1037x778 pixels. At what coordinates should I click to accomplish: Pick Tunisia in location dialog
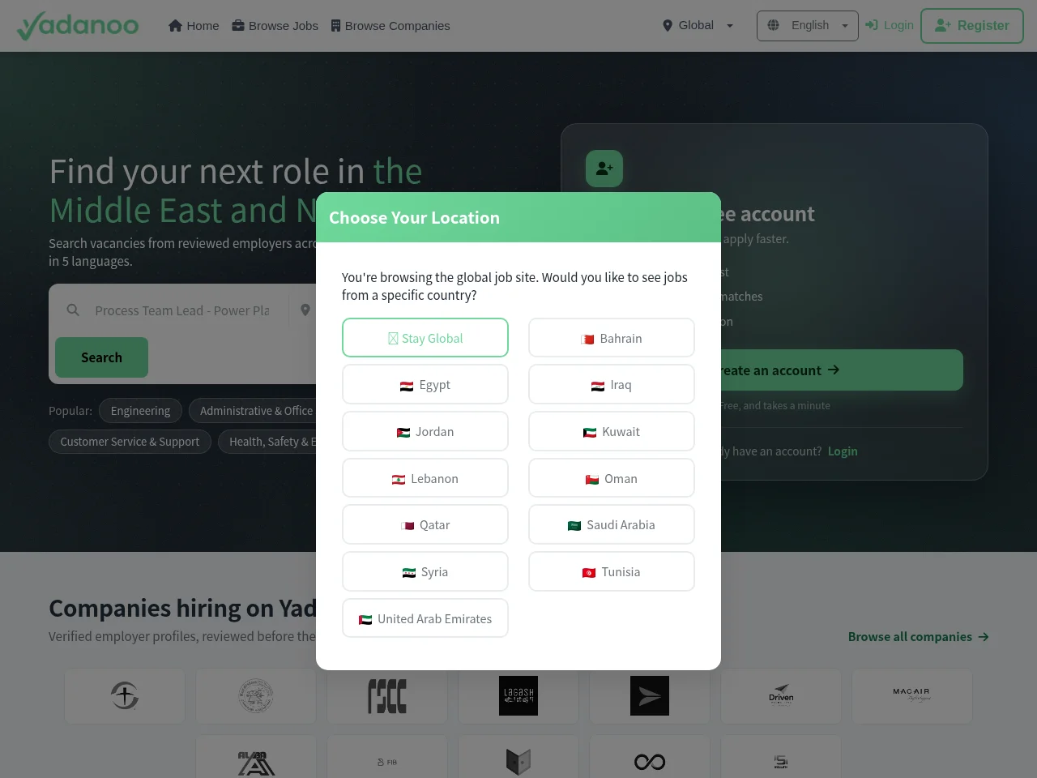click(612, 572)
